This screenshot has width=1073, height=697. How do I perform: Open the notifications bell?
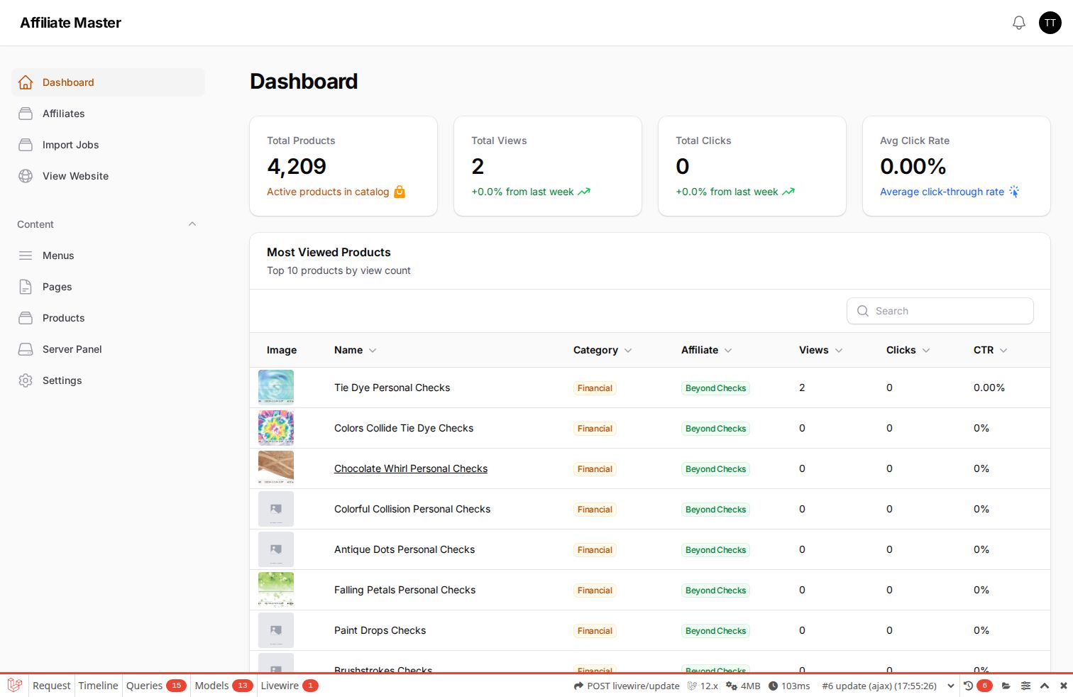[x=1019, y=23]
